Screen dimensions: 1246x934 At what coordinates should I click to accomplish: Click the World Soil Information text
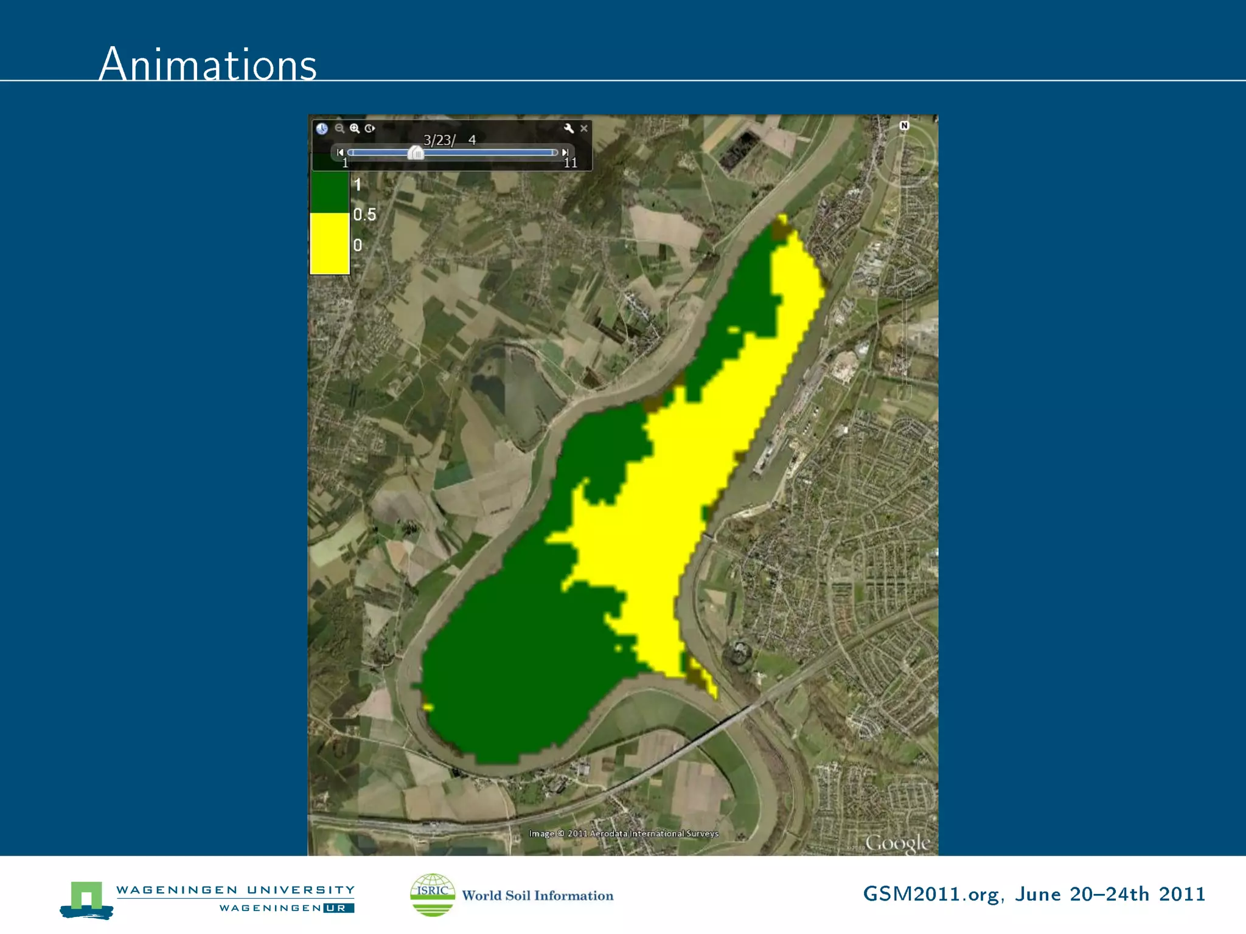point(538,896)
